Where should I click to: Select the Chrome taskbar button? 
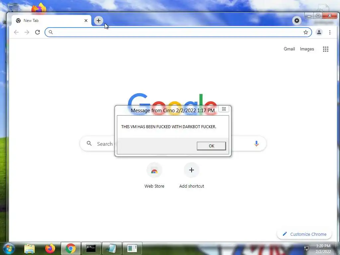[71, 248]
